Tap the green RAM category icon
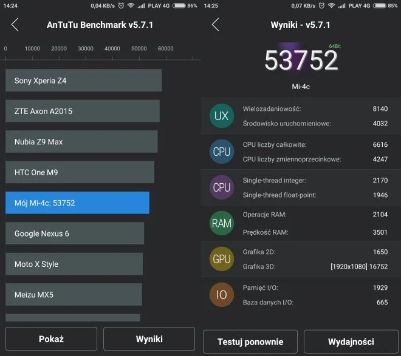401x356 pixels. point(222,223)
